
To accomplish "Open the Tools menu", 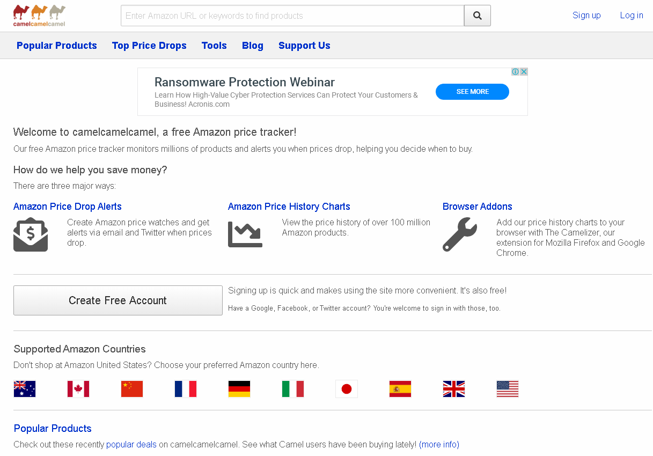I will (x=214, y=46).
